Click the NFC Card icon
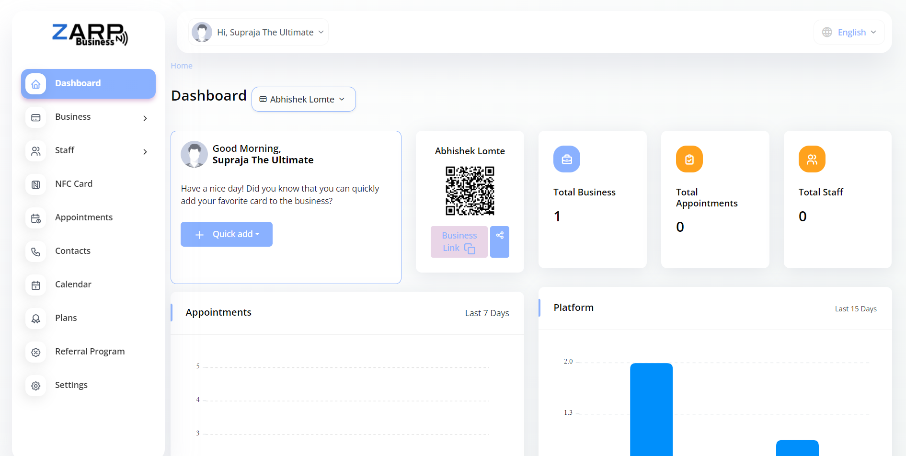This screenshot has height=456, width=906. tap(36, 184)
